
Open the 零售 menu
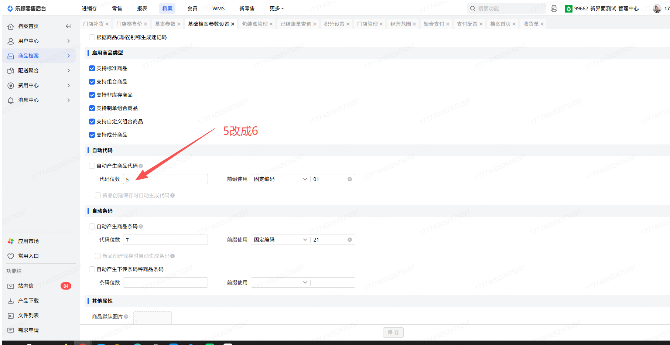pos(117,8)
